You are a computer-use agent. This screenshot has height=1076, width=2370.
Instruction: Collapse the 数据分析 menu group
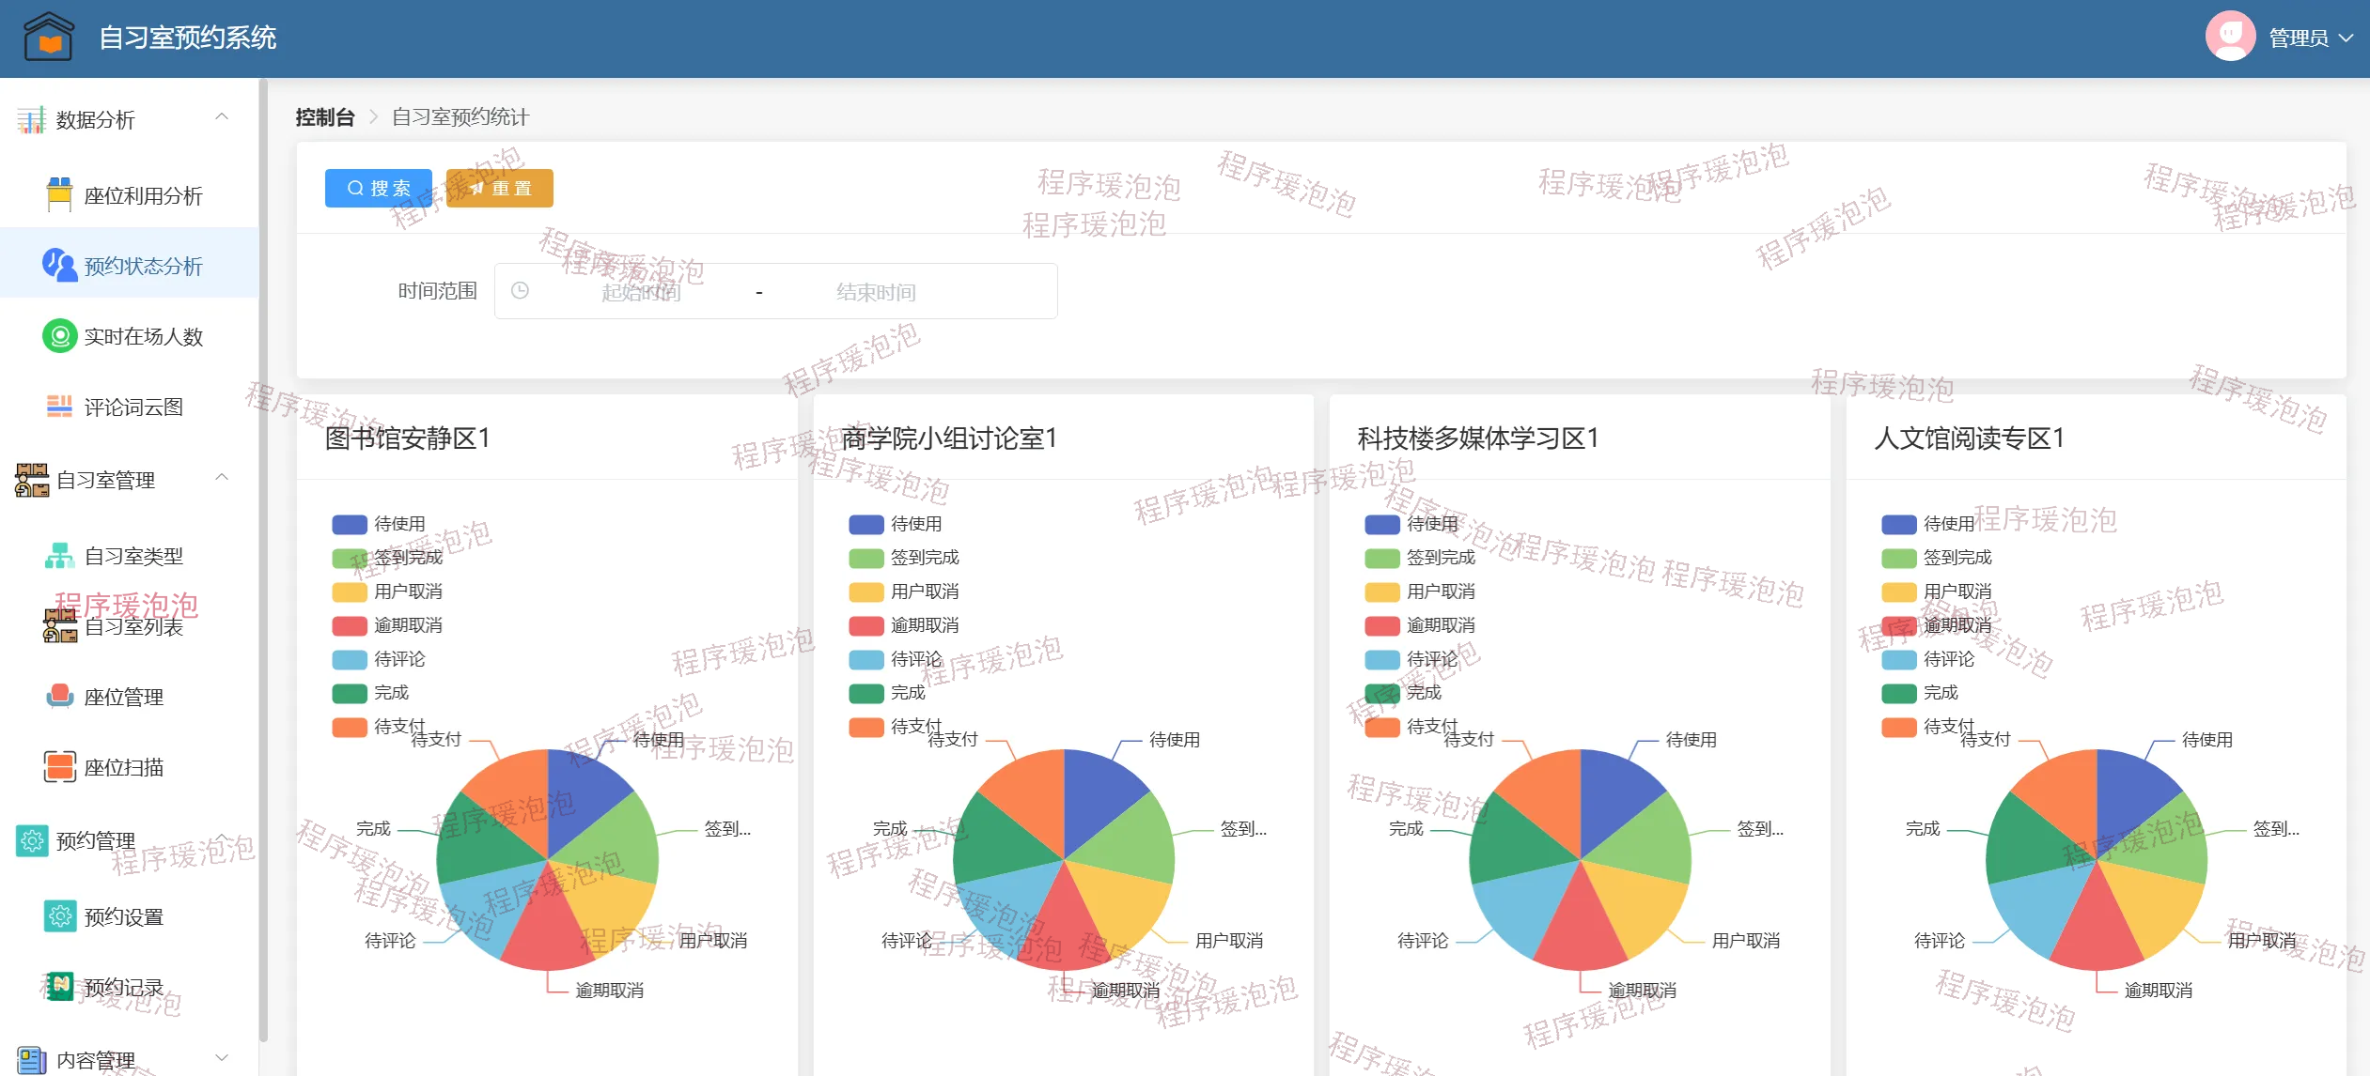point(222,118)
